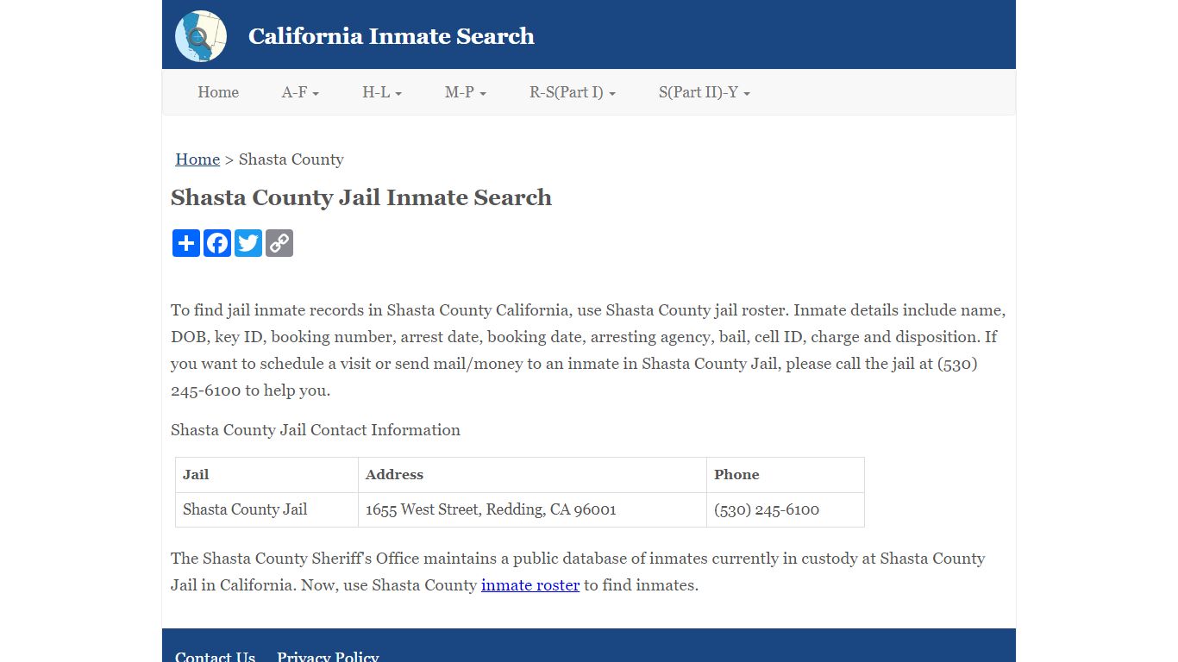Select Home in the navigation bar
Viewport: 1178px width, 662px height.
point(218,92)
